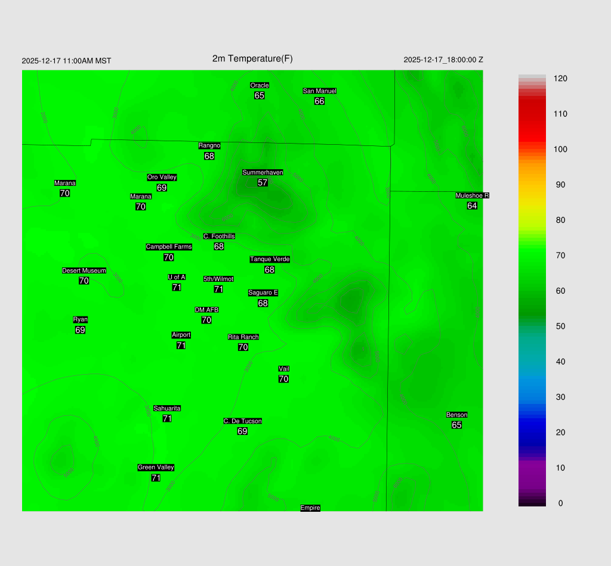Select the DM AFB station label

pos(206,310)
